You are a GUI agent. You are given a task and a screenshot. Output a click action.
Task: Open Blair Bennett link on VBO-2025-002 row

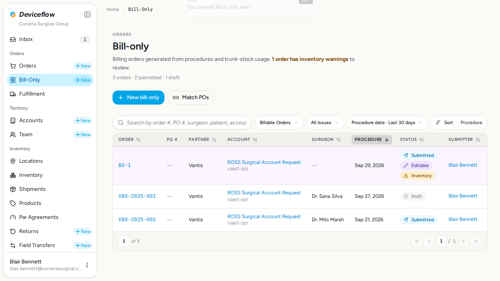click(x=463, y=219)
